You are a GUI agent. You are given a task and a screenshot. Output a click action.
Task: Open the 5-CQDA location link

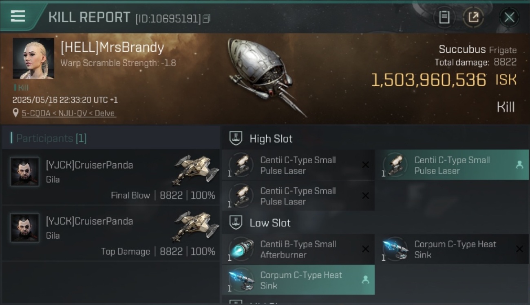point(69,113)
